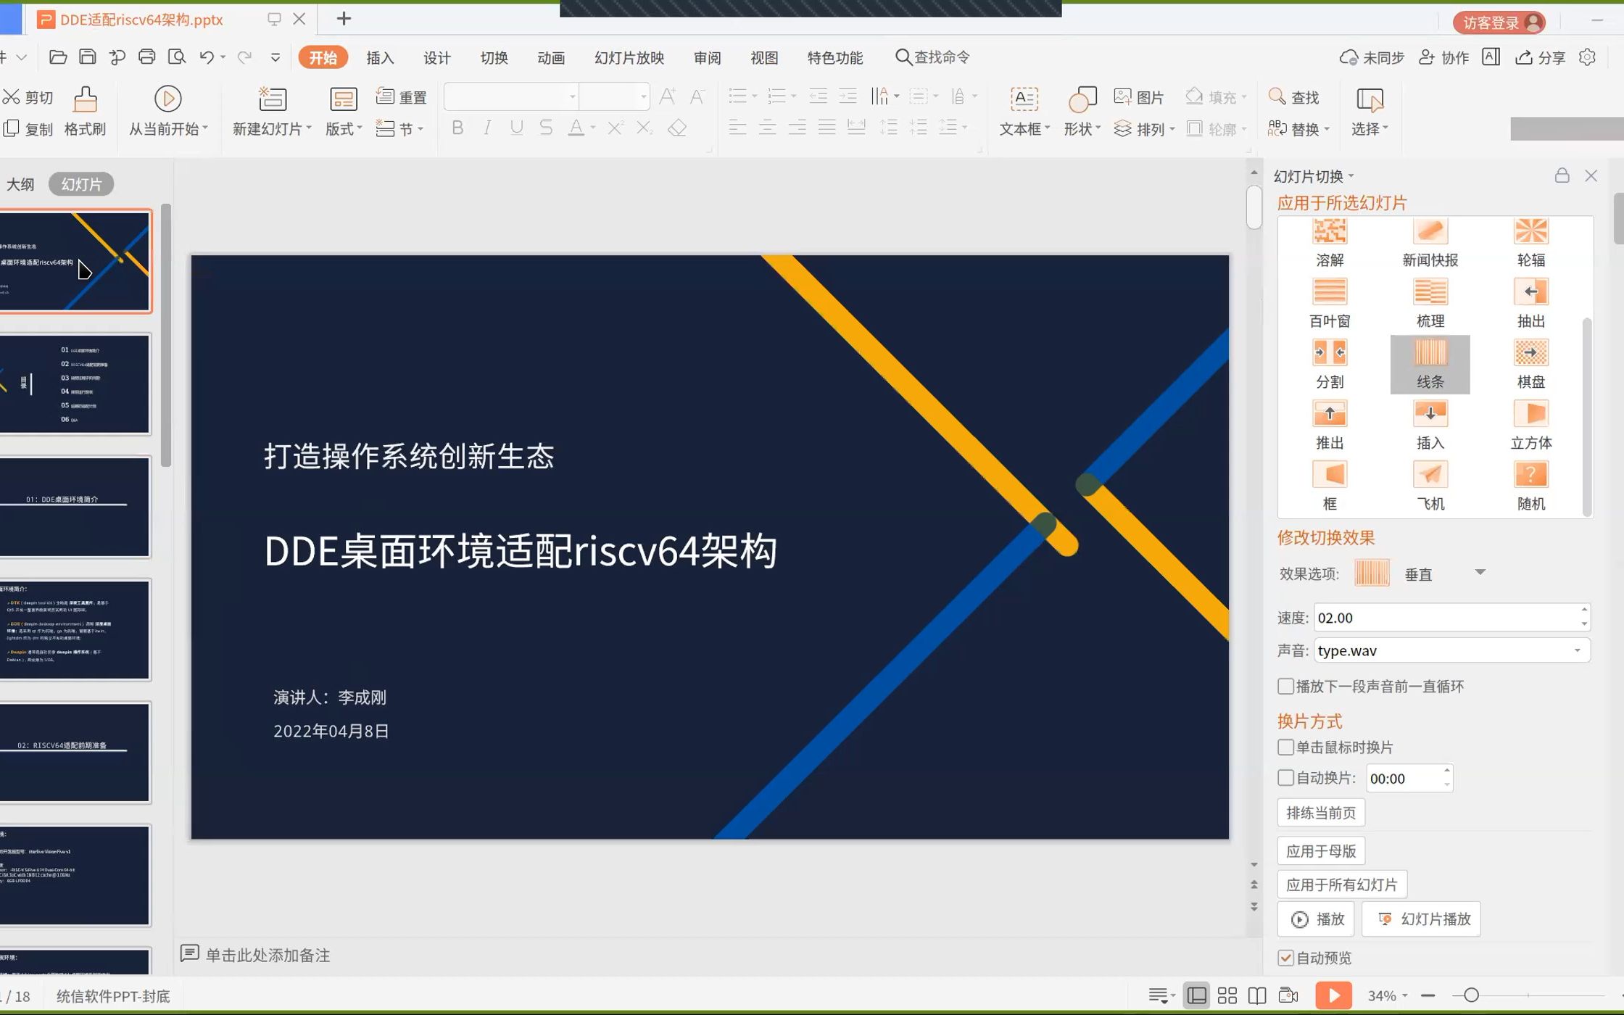Expand the 幻灯片切换 panel title dropdown
The width and height of the screenshot is (1624, 1015).
(x=1351, y=176)
